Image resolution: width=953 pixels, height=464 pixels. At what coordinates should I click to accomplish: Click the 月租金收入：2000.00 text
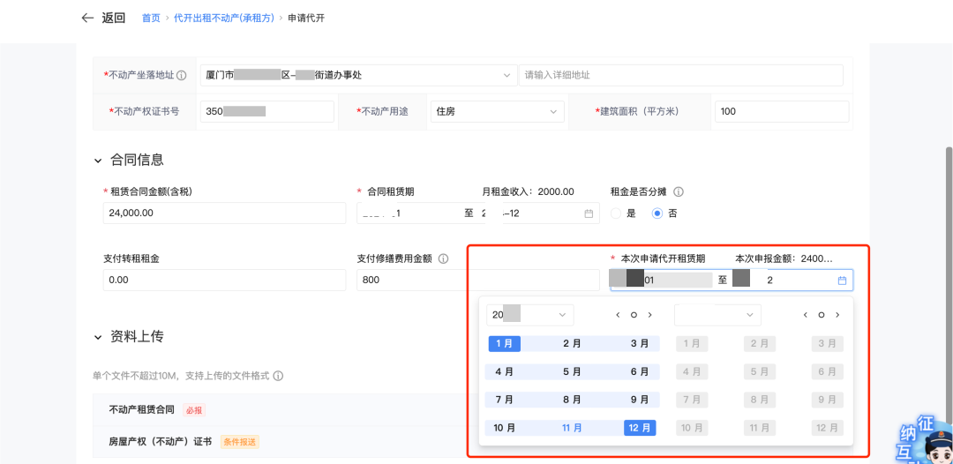pyautogui.click(x=529, y=191)
